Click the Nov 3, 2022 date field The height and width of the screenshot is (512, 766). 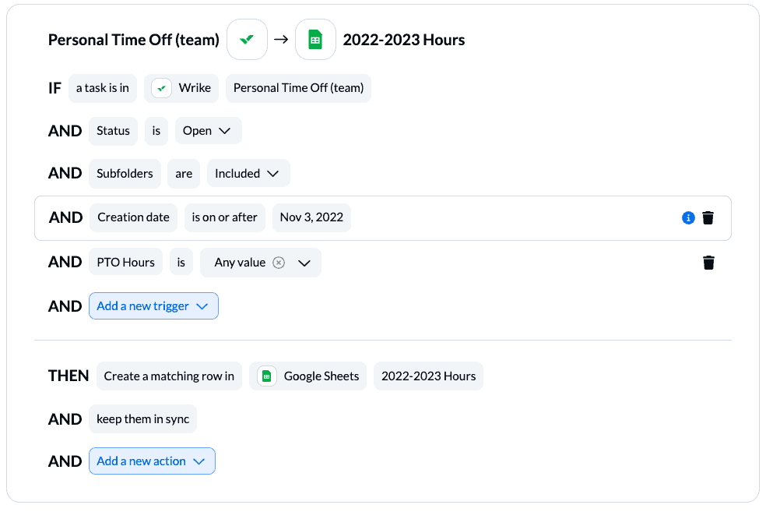click(x=311, y=217)
